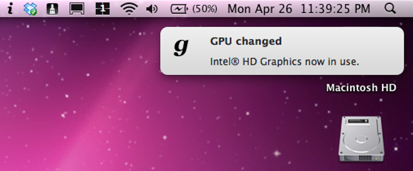Click the (50%) battery percentage text
Viewport: 413px width, 171px height.
pyautogui.click(x=204, y=9)
